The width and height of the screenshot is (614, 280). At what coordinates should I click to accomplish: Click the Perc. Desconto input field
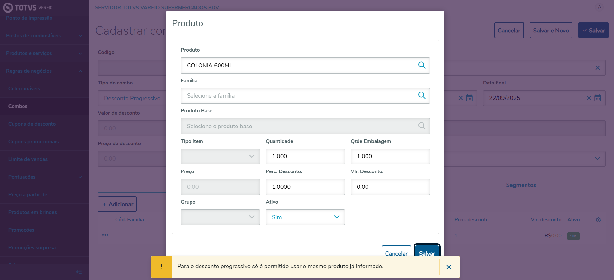(x=305, y=187)
